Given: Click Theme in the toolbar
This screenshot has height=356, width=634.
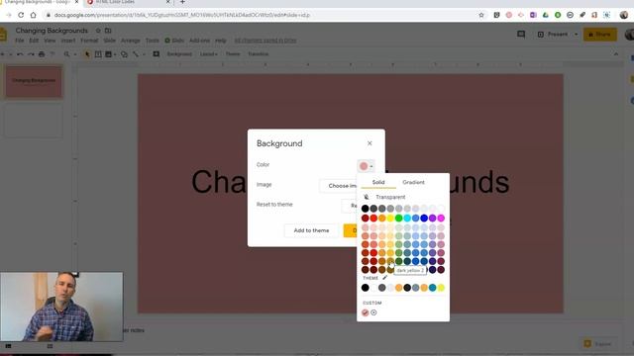Looking at the screenshot, I should pos(233,54).
